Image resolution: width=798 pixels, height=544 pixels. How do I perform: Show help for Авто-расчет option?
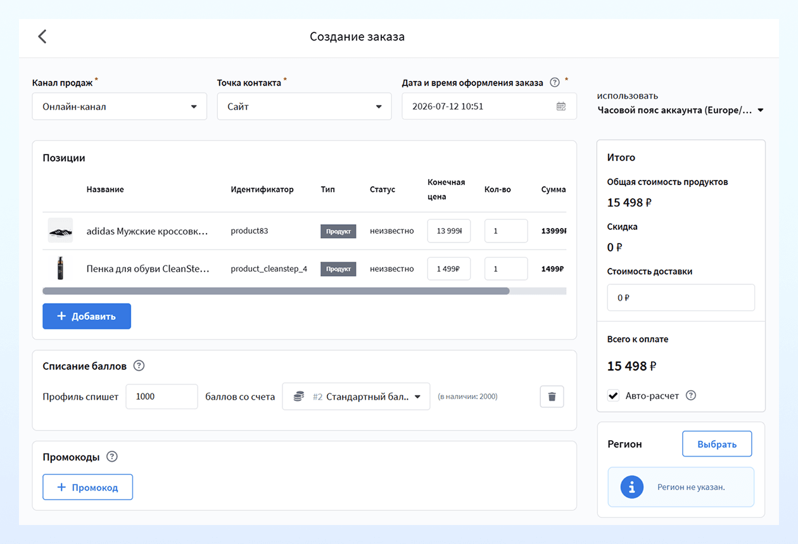(691, 396)
